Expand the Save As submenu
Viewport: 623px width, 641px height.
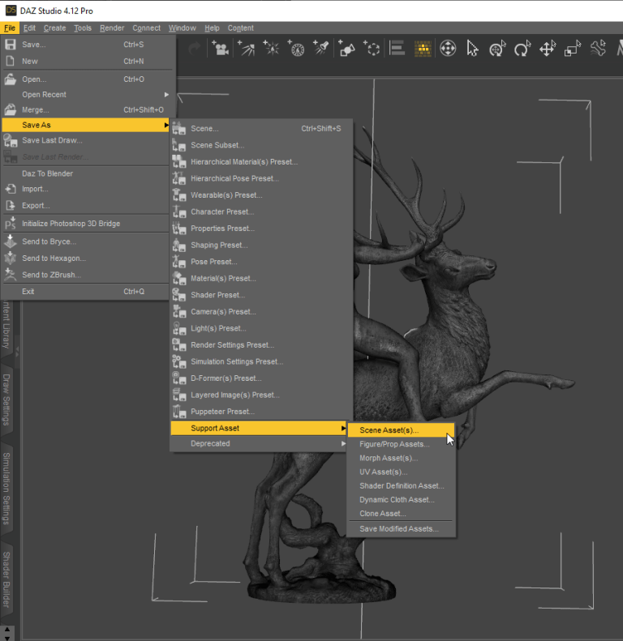[x=85, y=125]
